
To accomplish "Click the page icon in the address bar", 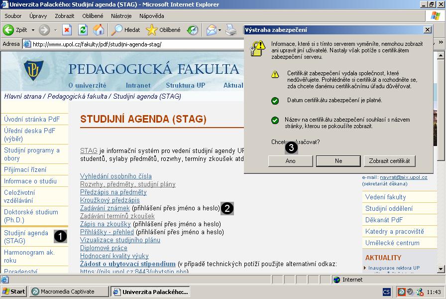I will click(x=27, y=44).
